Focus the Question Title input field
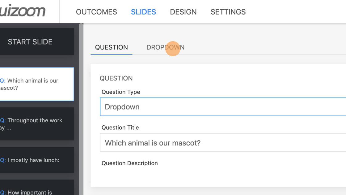The width and height of the screenshot is (346, 195). [x=222, y=143]
